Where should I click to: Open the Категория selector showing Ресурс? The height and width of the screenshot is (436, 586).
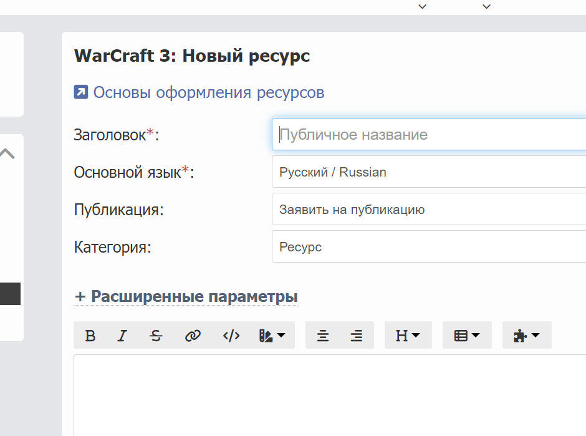tap(429, 247)
